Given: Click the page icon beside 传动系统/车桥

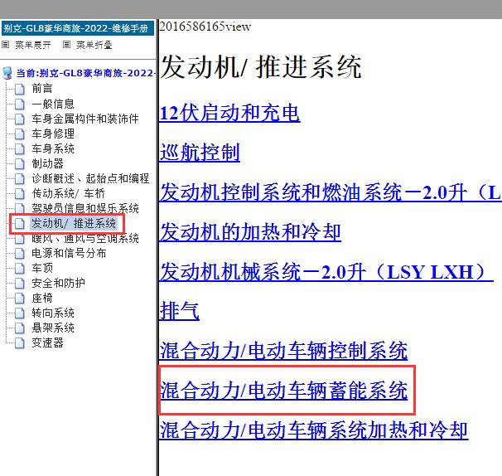Looking at the screenshot, I should [x=20, y=193].
